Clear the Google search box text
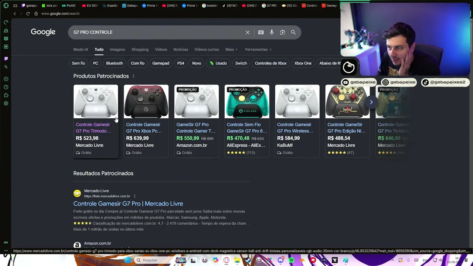The image size is (473, 266). (248, 33)
